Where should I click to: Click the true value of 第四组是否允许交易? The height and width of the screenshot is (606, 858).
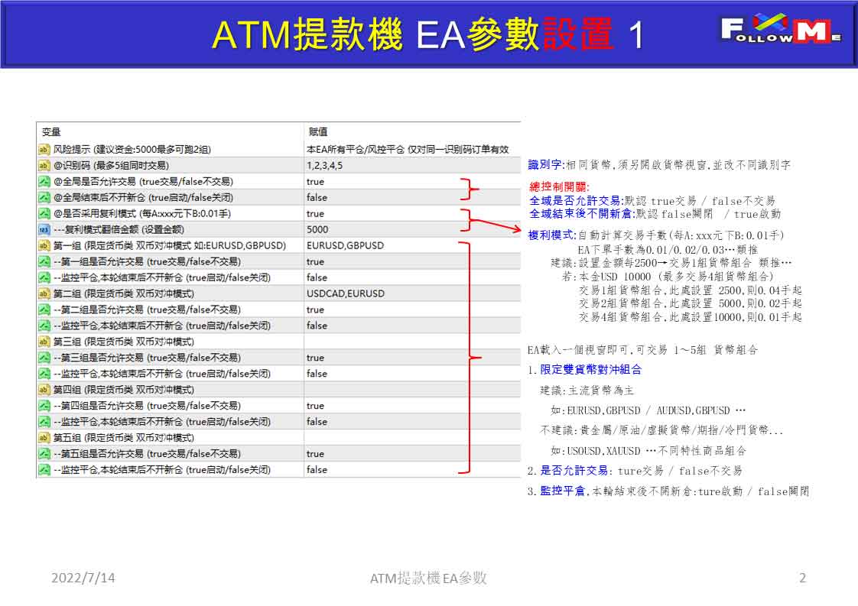point(315,406)
